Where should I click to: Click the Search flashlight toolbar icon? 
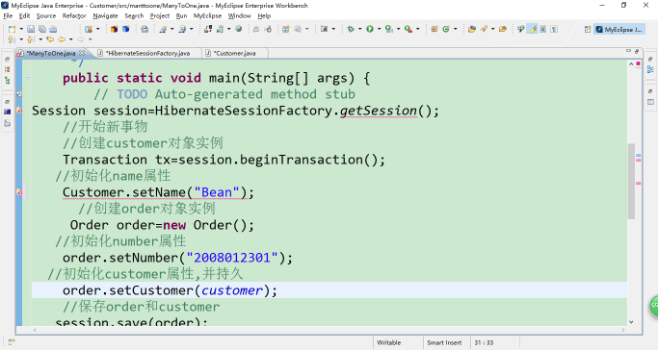click(484, 29)
